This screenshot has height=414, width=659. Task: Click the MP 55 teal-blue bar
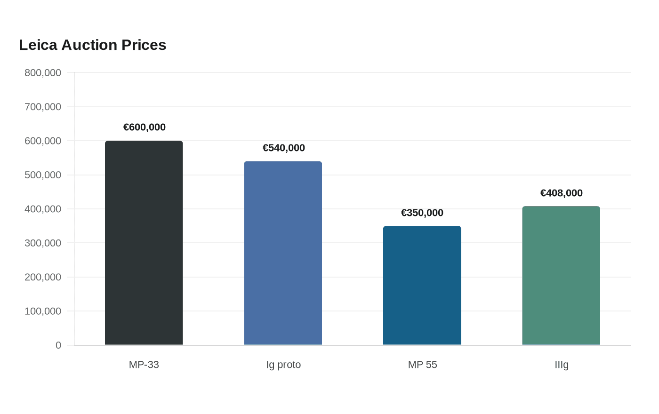click(x=422, y=286)
